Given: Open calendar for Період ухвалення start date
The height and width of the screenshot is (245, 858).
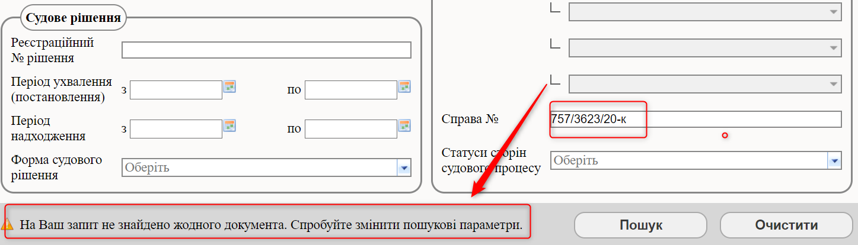Looking at the screenshot, I should (x=229, y=87).
